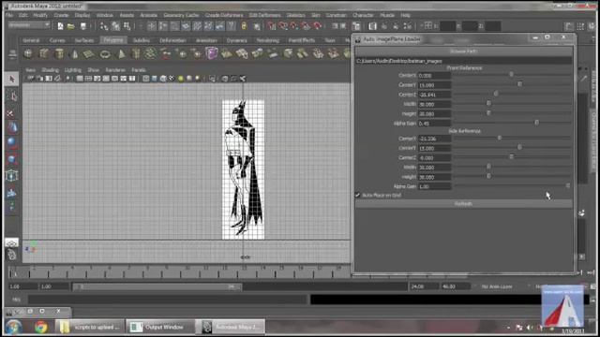600x337 pixels.
Task: Open the viewport Panels menu
Action: coord(139,70)
